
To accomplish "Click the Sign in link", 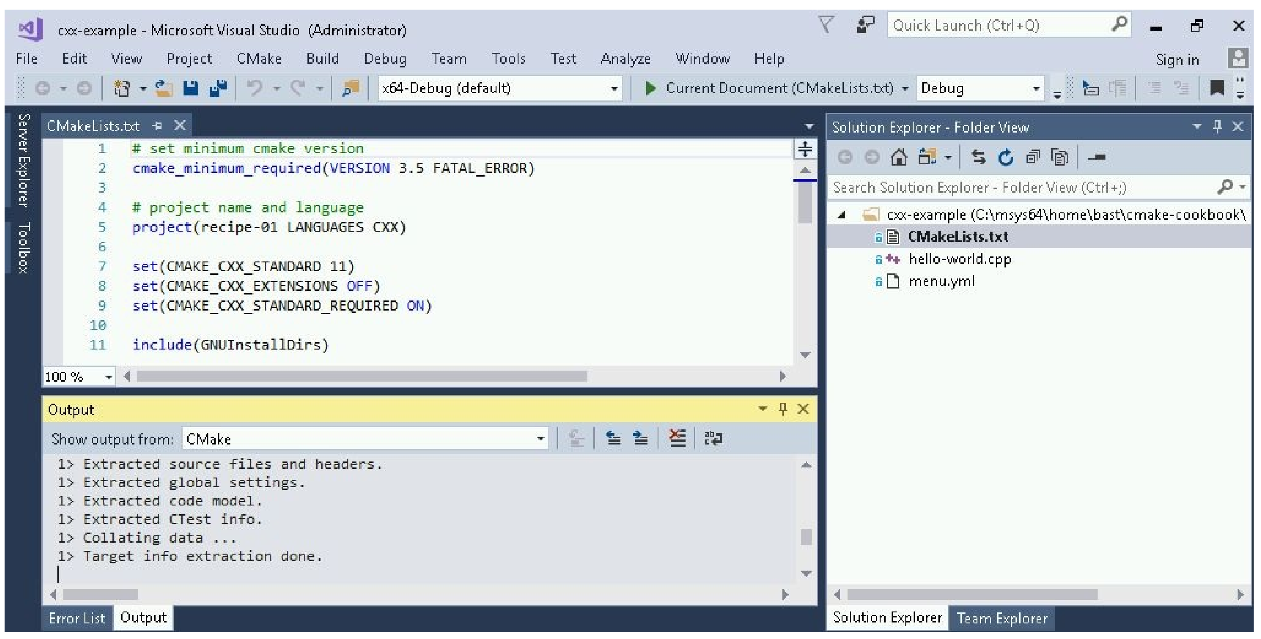I will point(1177,60).
